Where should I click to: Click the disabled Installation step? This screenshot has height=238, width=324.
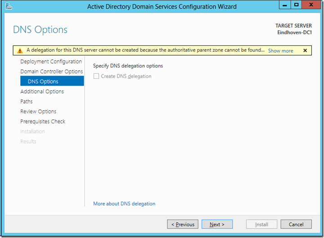tap(32, 131)
